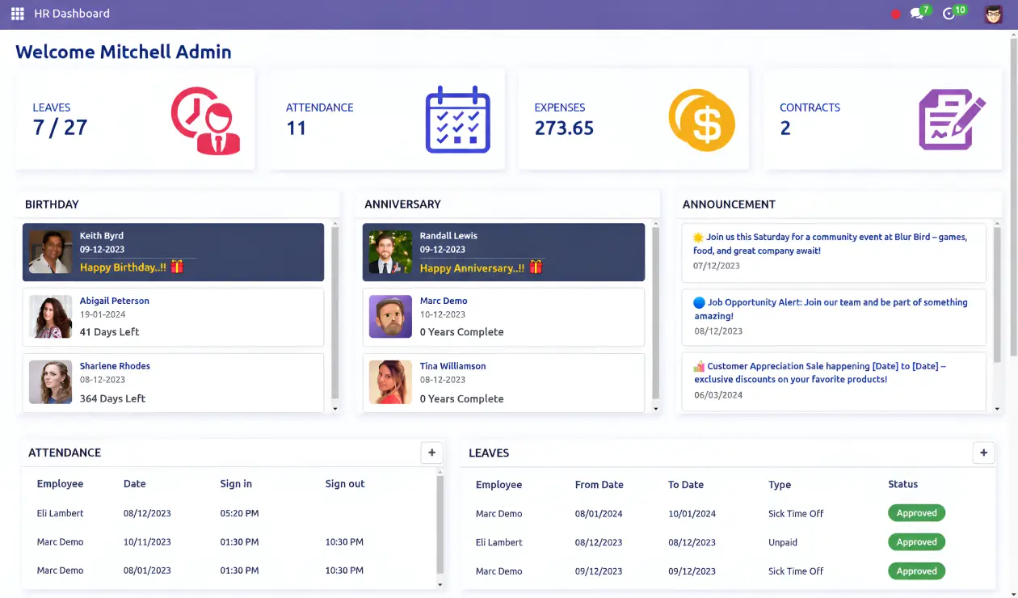Select Abigail Peterson name
This screenshot has width=1018, height=598.
[115, 301]
